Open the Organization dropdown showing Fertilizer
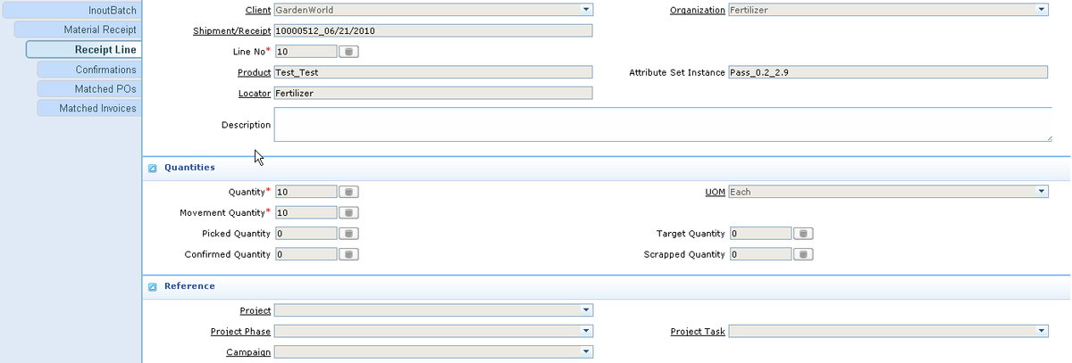Screen dimensions: 1072x363 (x=888, y=10)
